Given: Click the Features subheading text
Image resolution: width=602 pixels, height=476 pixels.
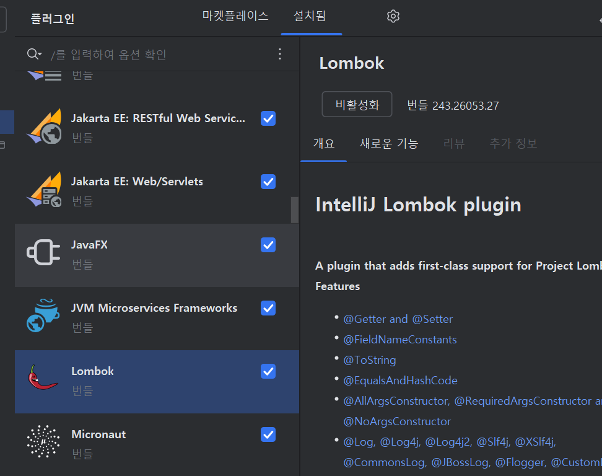Looking at the screenshot, I should click(338, 286).
